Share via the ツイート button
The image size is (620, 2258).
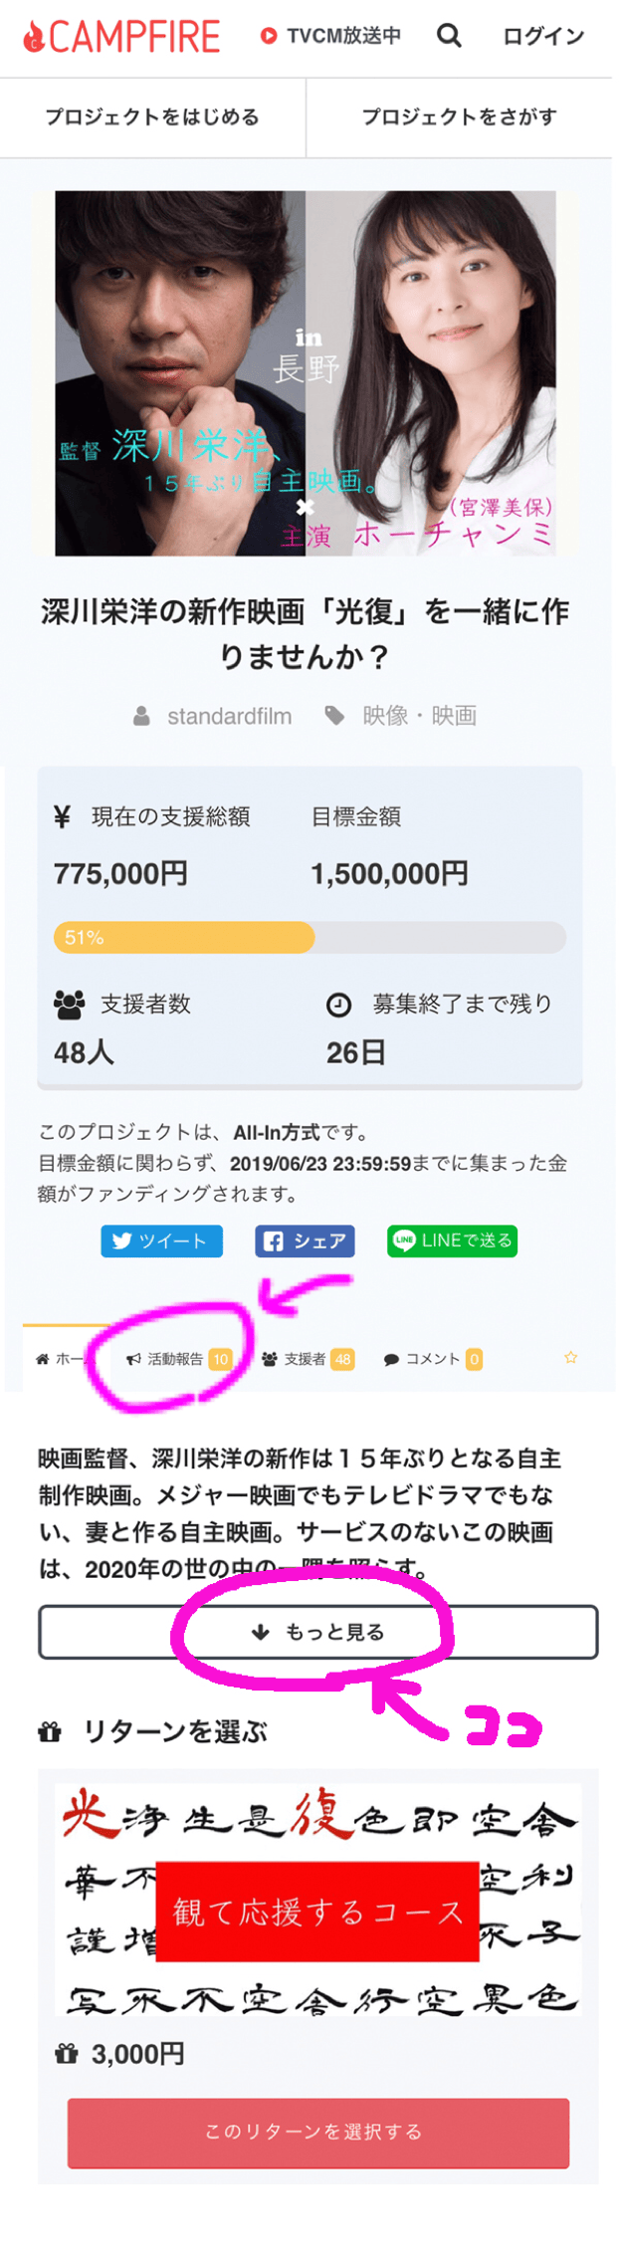pos(161,1242)
